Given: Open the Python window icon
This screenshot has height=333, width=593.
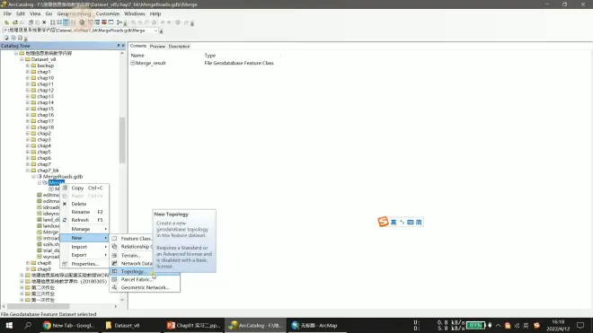Looking at the screenshot, I should tap(111, 22).
